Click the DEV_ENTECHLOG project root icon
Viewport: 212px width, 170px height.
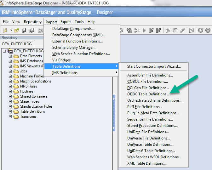coord(10,51)
